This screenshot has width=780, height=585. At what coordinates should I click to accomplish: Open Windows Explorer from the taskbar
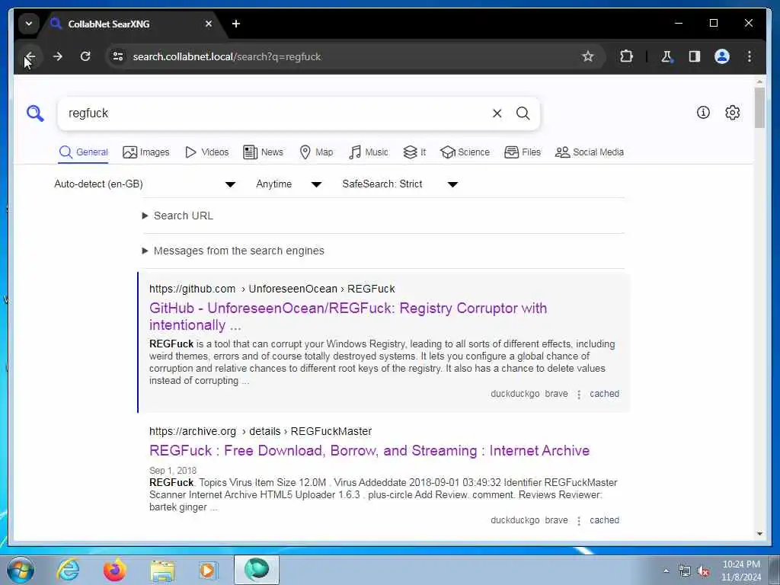click(162, 570)
